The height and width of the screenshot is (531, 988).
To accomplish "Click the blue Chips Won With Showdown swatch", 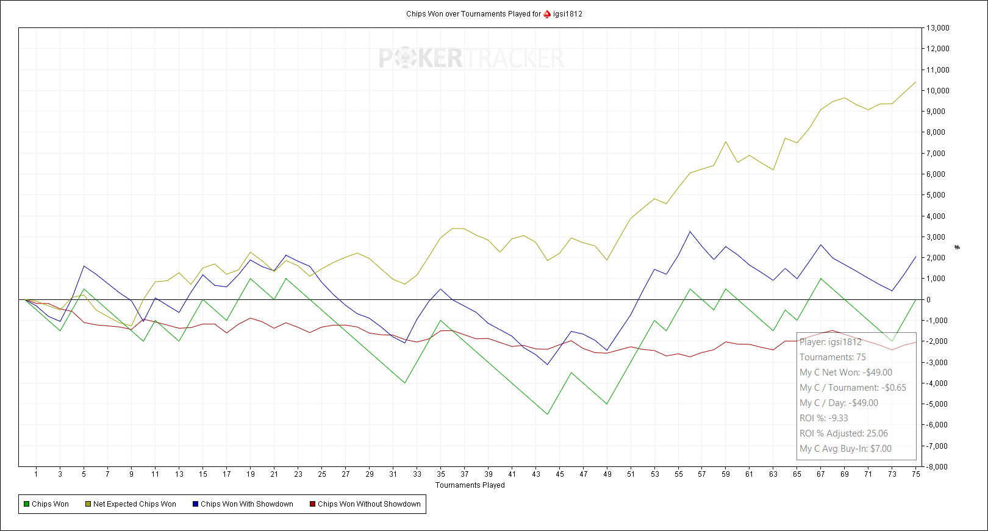I will click(195, 504).
